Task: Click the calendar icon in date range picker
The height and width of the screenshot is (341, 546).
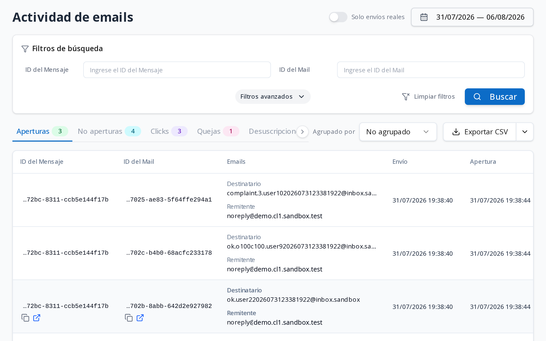Action: (424, 17)
